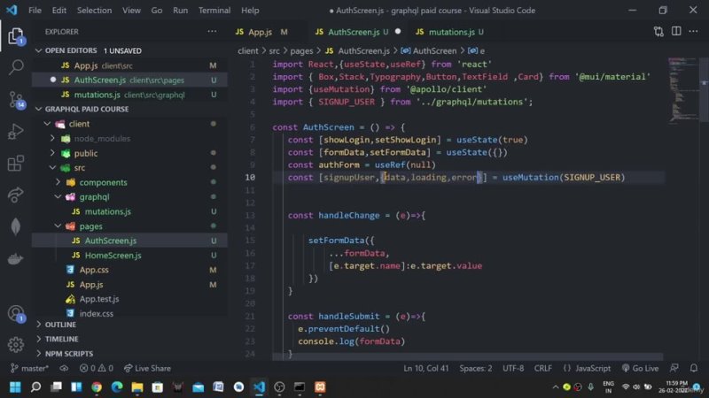This screenshot has width=709, height=398.
Task: Click pages in the breadcrumb path
Action: tap(301, 51)
